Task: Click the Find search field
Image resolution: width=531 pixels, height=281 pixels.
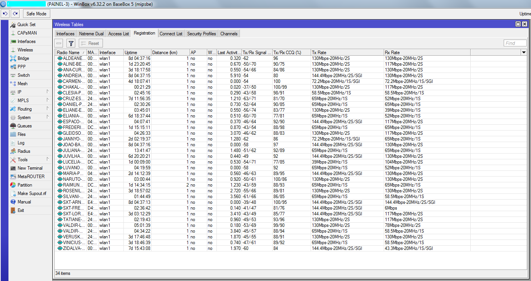Action: coord(515,43)
